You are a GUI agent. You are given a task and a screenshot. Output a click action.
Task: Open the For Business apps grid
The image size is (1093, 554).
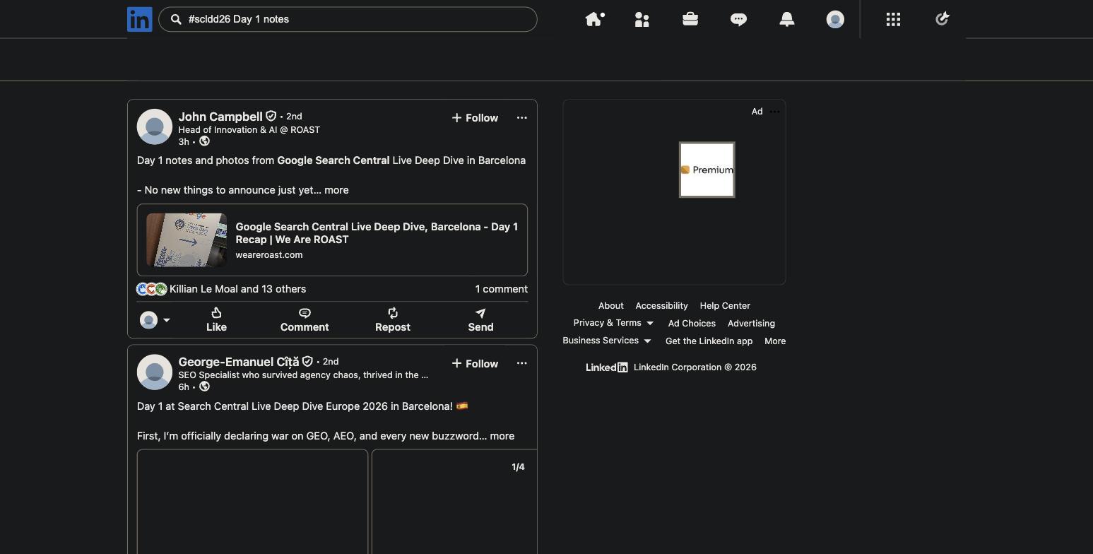(x=893, y=19)
